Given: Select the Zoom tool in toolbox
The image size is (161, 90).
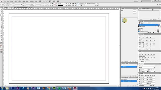Looking at the screenshot, I should tap(1, 43).
